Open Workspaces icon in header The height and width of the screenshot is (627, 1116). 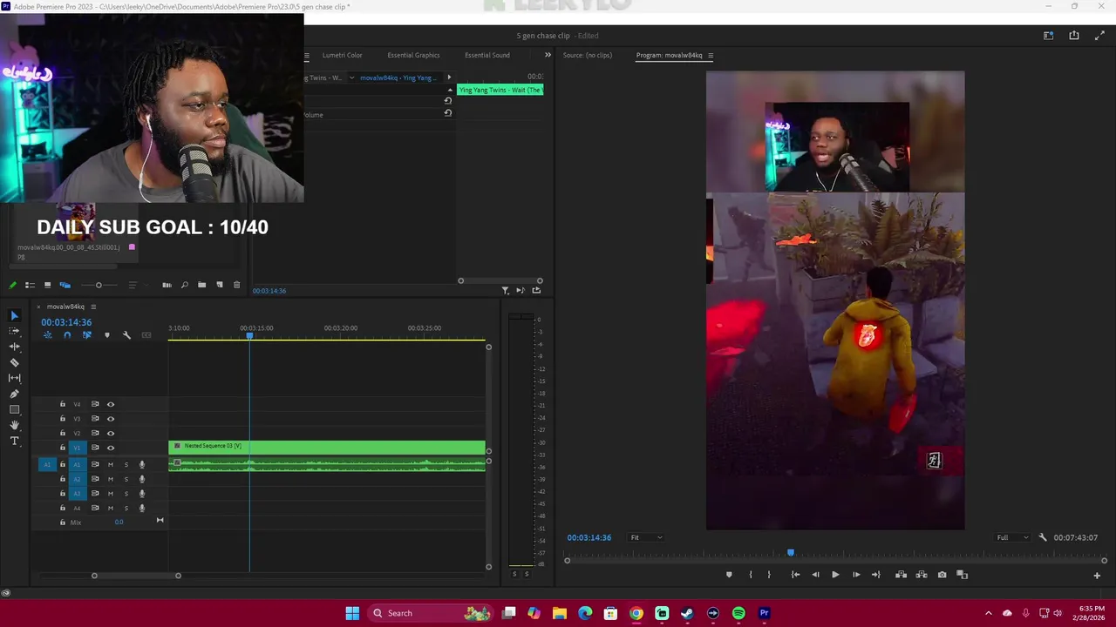(1049, 36)
